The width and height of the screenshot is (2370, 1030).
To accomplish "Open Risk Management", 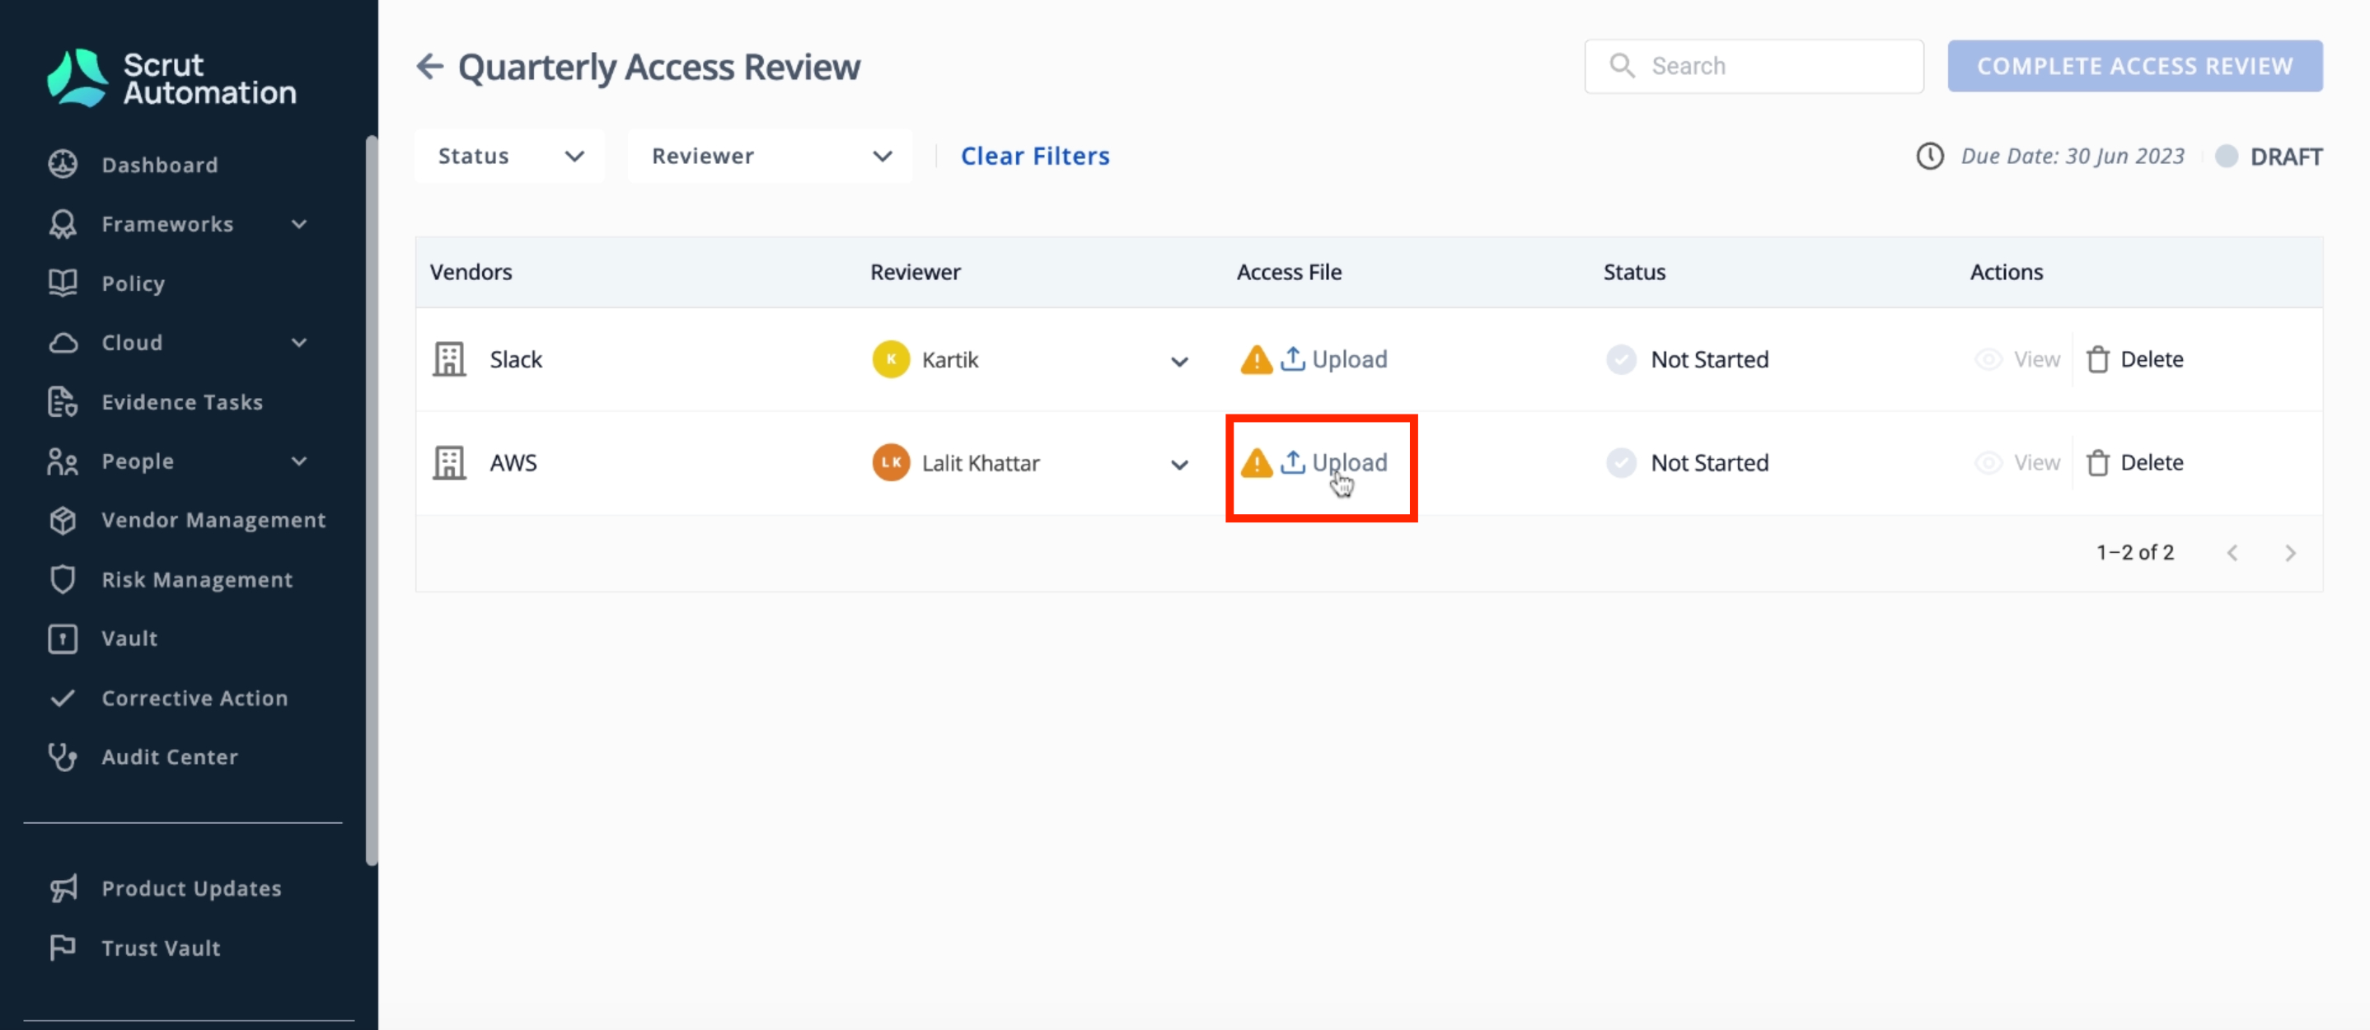I will [196, 579].
